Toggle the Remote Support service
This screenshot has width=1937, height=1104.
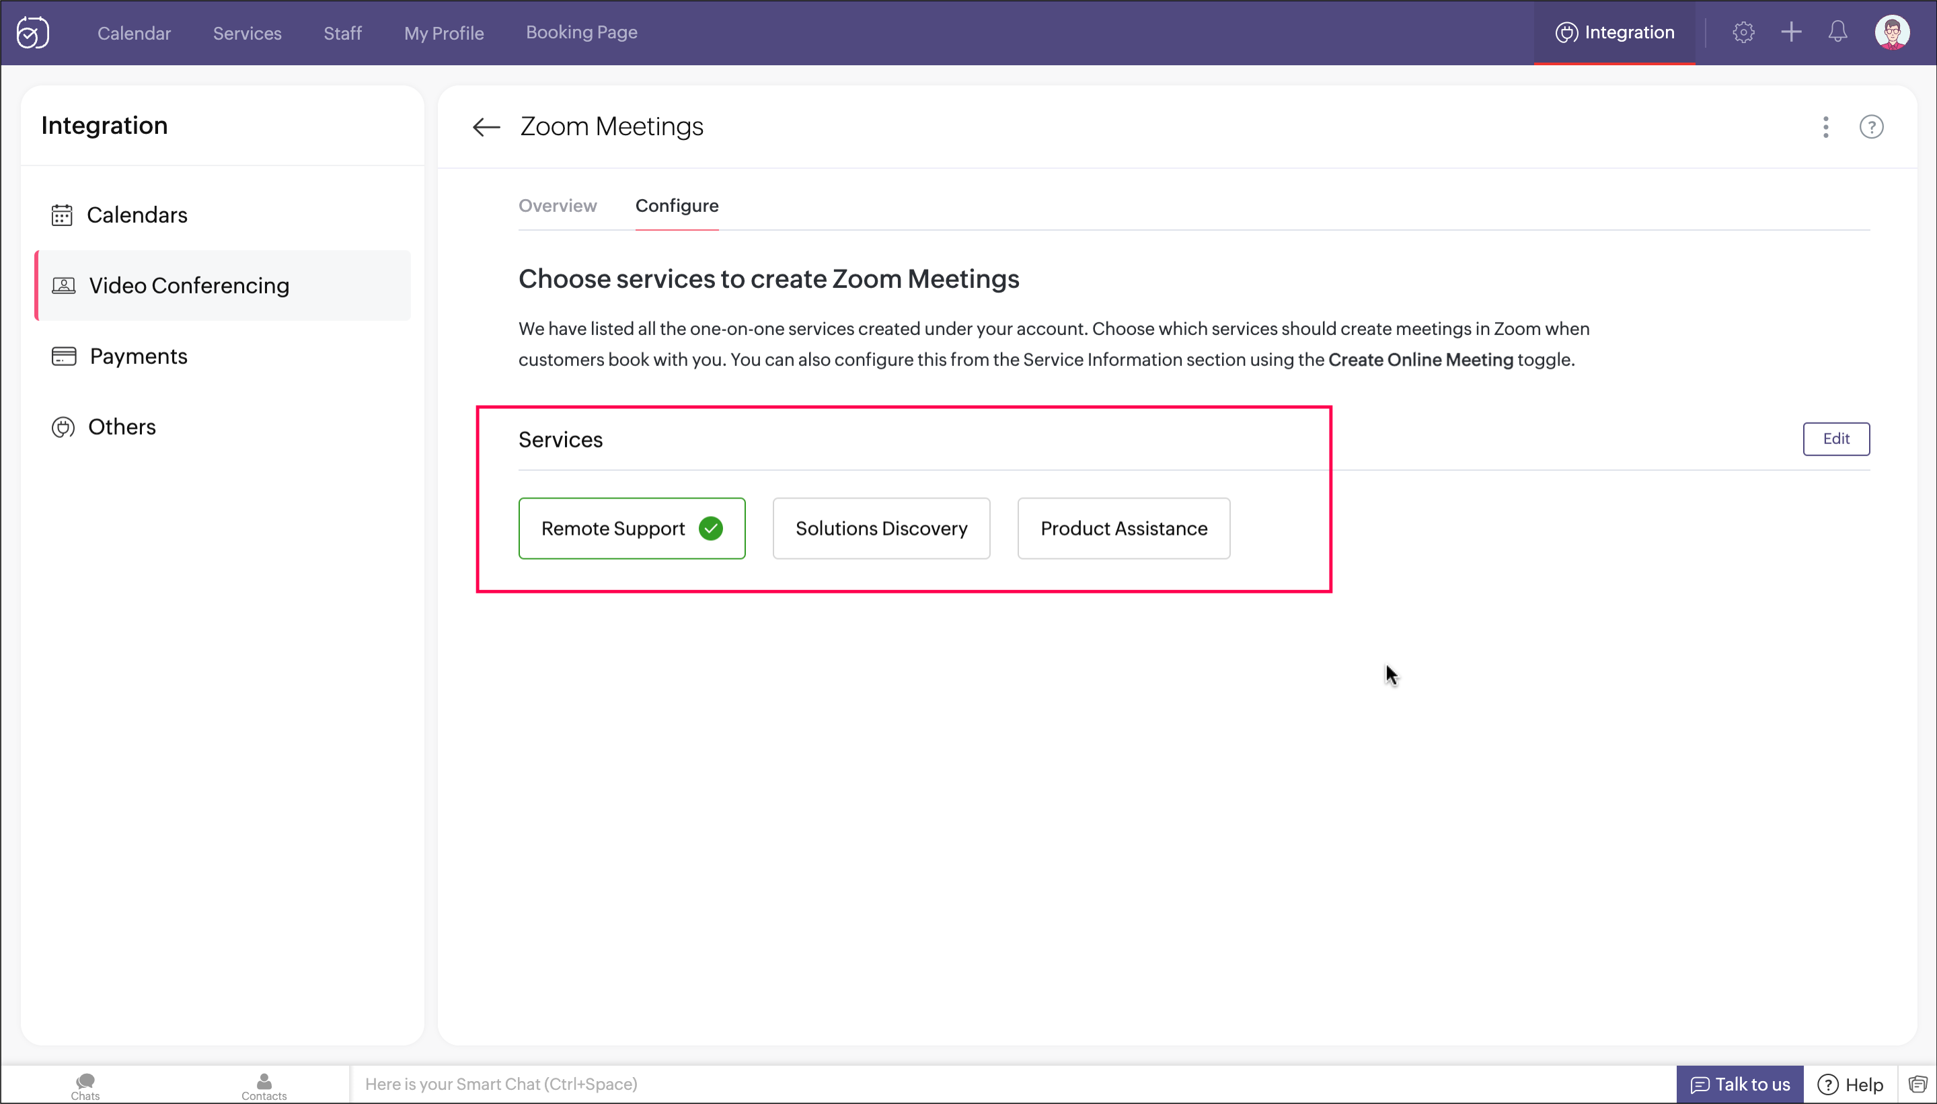tap(632, 529)
